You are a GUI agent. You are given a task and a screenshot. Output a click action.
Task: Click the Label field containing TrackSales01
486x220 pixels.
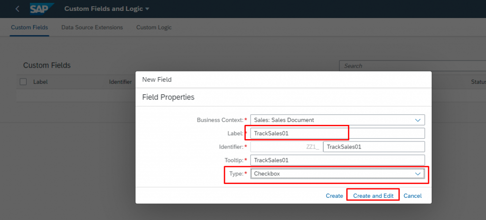[337, 133]
